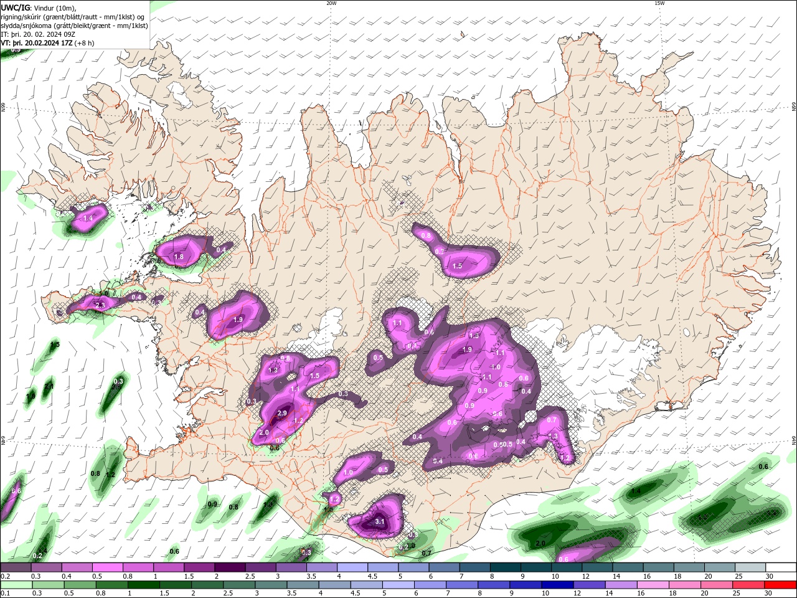Select the deep blue bottom-row swatch at 10
Screen dimensions: 797x598
click(557, 585)
